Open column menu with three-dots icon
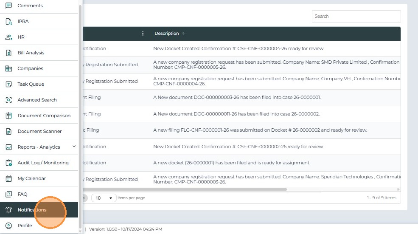The height and width of the screenshot is (234, 418). 143,34
